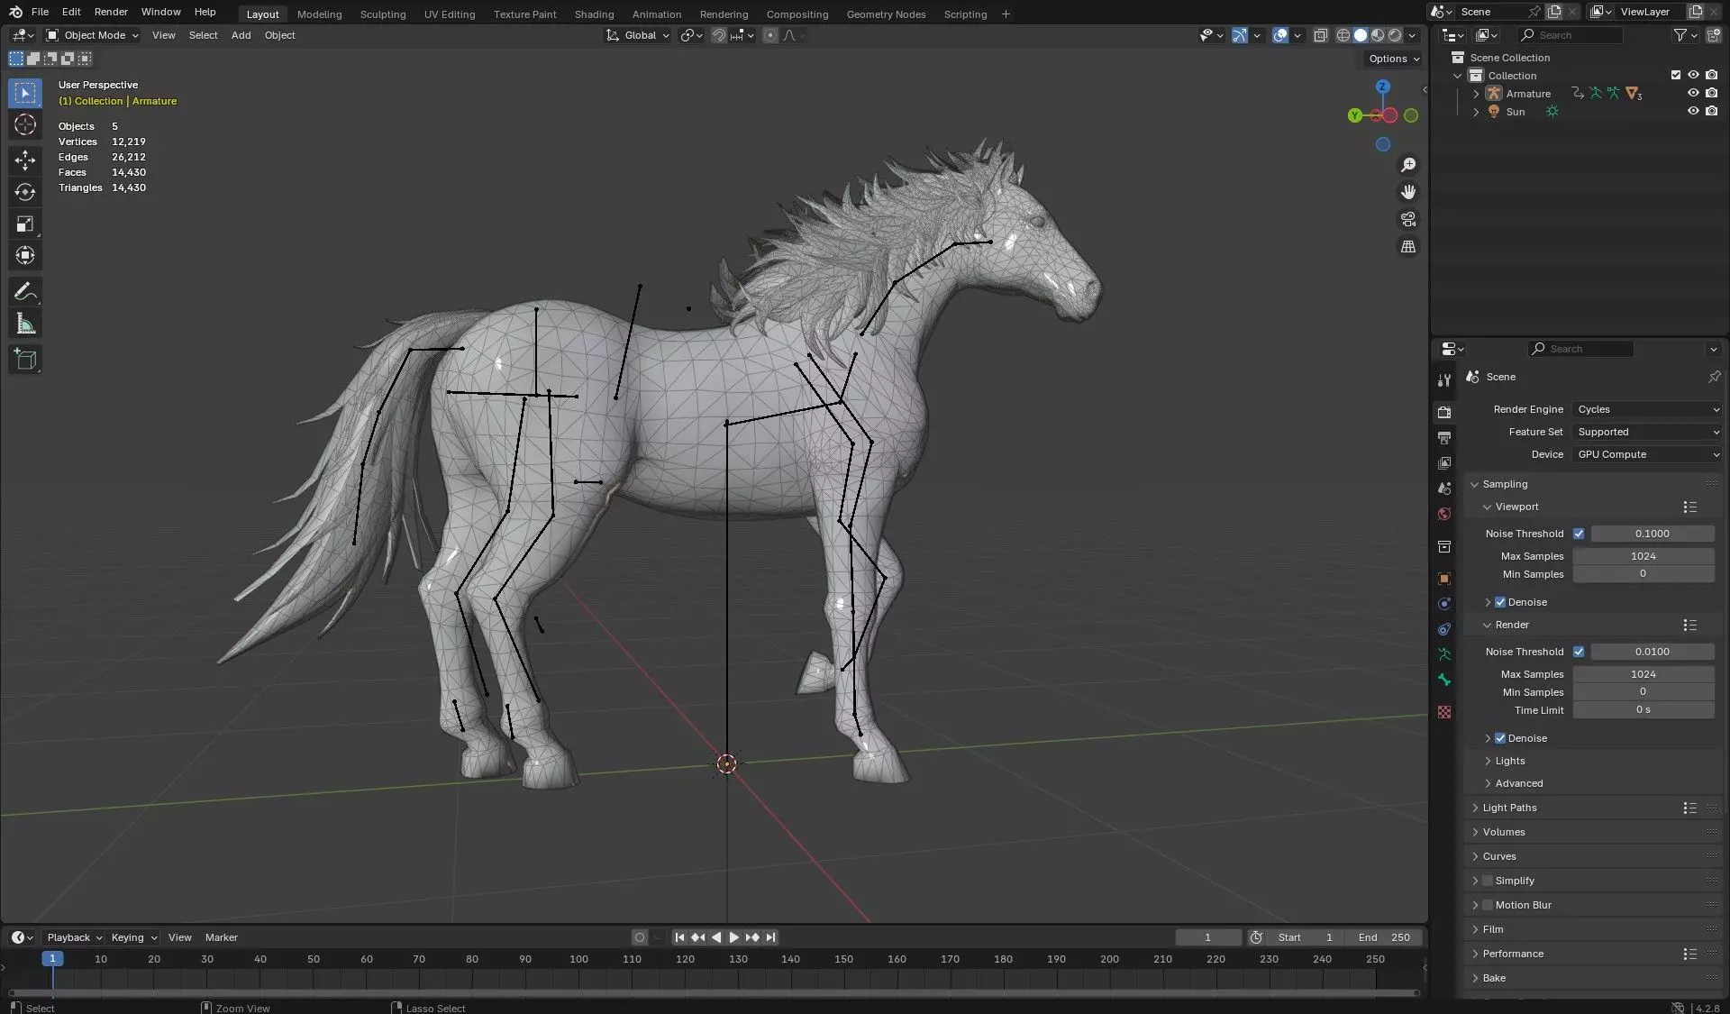
Task: Toggle camera view icon
Action: pyautogui.click(x=1408, y=219)
